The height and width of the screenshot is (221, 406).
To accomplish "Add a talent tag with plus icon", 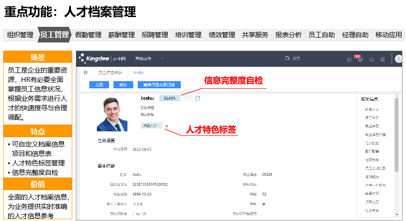I will tap(166, 126).
